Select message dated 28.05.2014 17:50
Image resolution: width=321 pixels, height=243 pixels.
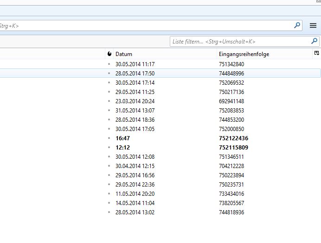pyautogui.click(x=135, y=73)
